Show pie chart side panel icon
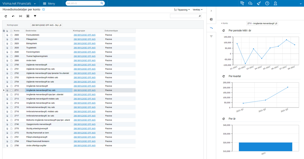 [211, 19]
